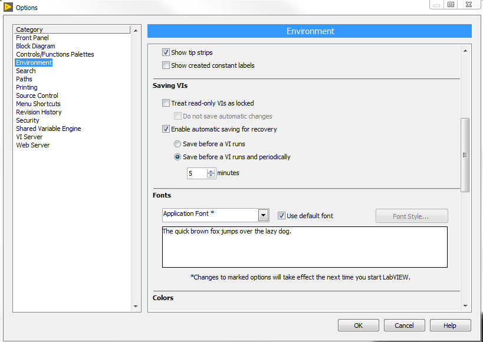Screen dimensions: 483x342
Task: Uncheck Use default font
Action: [x=281, y=216]
